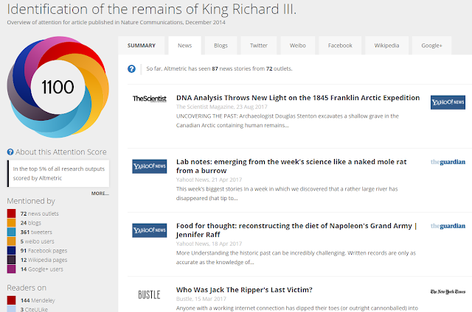Expand MORE under attention score details
472x312 pixels.
click(100, 194)
